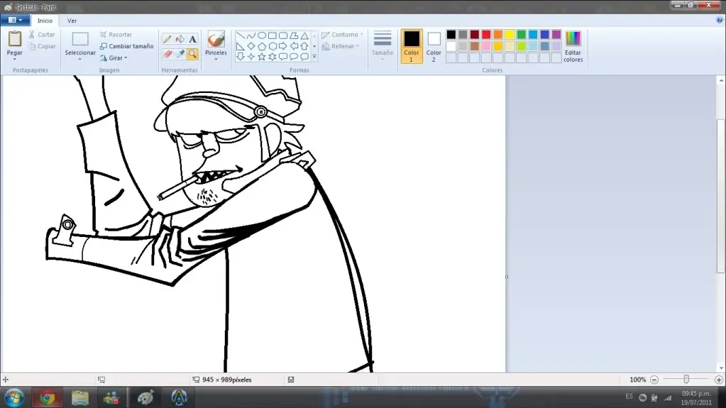Activate Color 1 foreground selector
This screenshot has height=408, width=726.
(x=411, y=46)
